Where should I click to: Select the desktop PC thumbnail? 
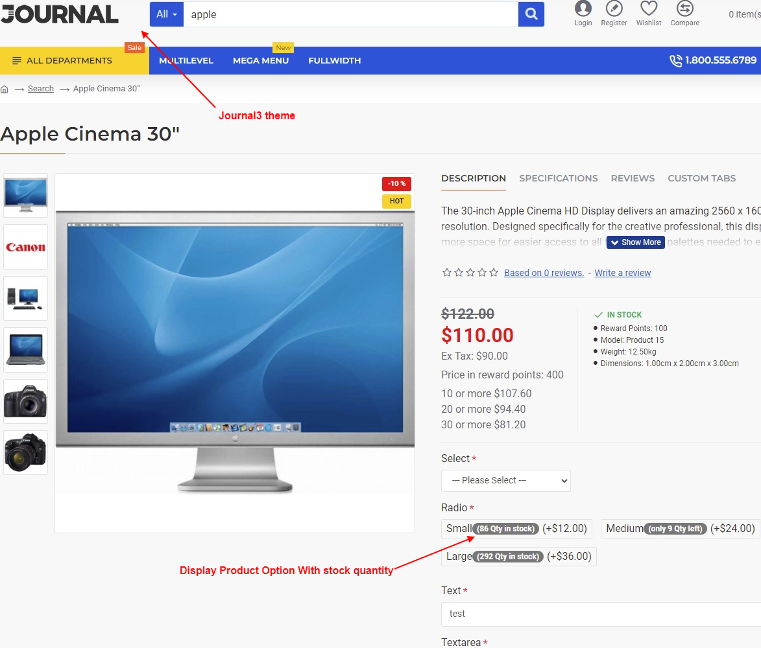click(26, 298)
